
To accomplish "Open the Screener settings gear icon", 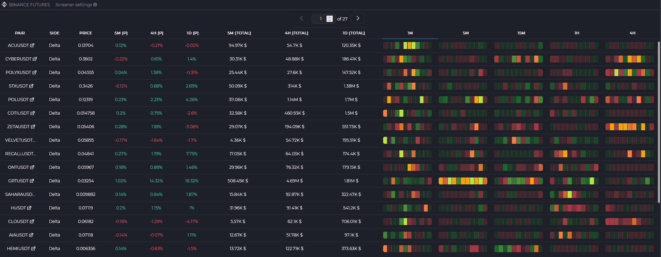I will pos(95,5).
